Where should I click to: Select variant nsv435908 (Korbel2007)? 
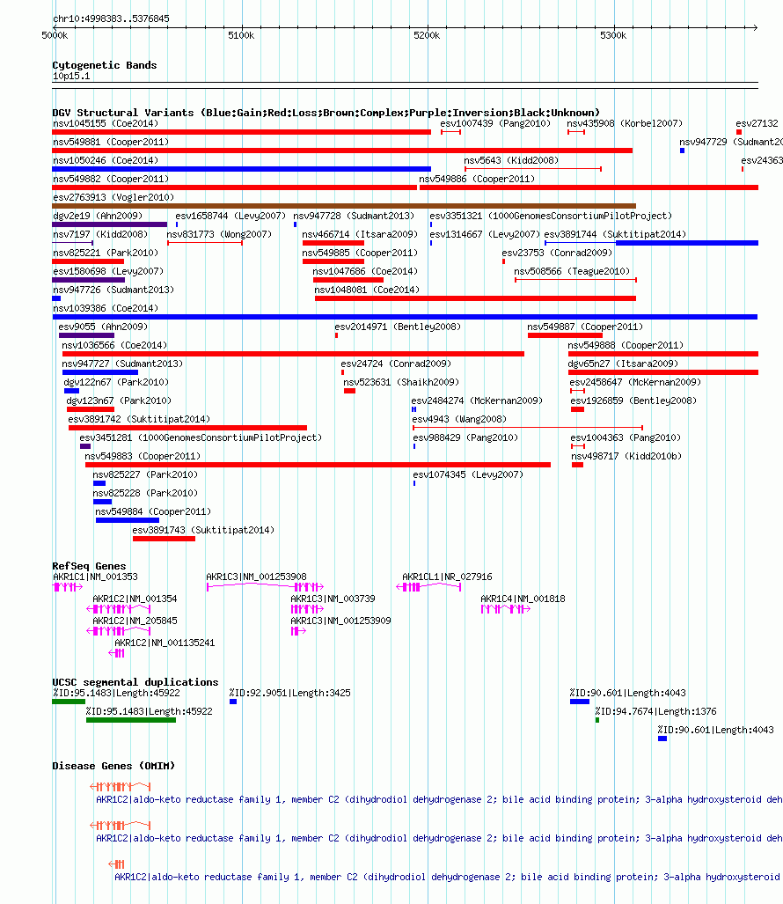coord(625,123)
